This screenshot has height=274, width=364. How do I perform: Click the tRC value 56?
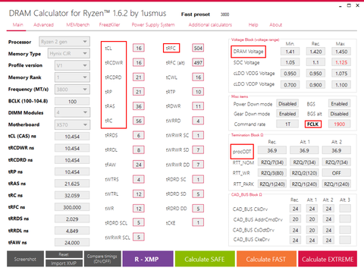139,121
